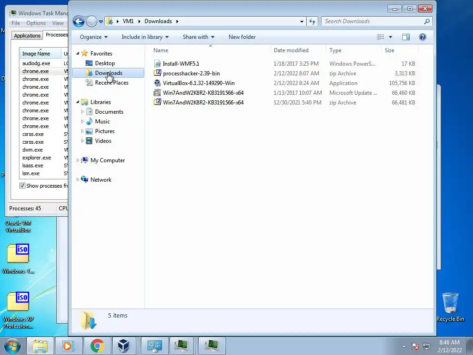Open Google Chrome from the taskbar
Screen dimensions: 473x355
point(97,346)
